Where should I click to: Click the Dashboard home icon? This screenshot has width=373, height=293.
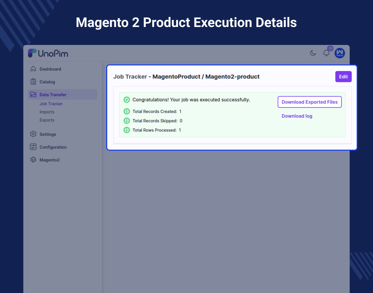coord(33,69)
